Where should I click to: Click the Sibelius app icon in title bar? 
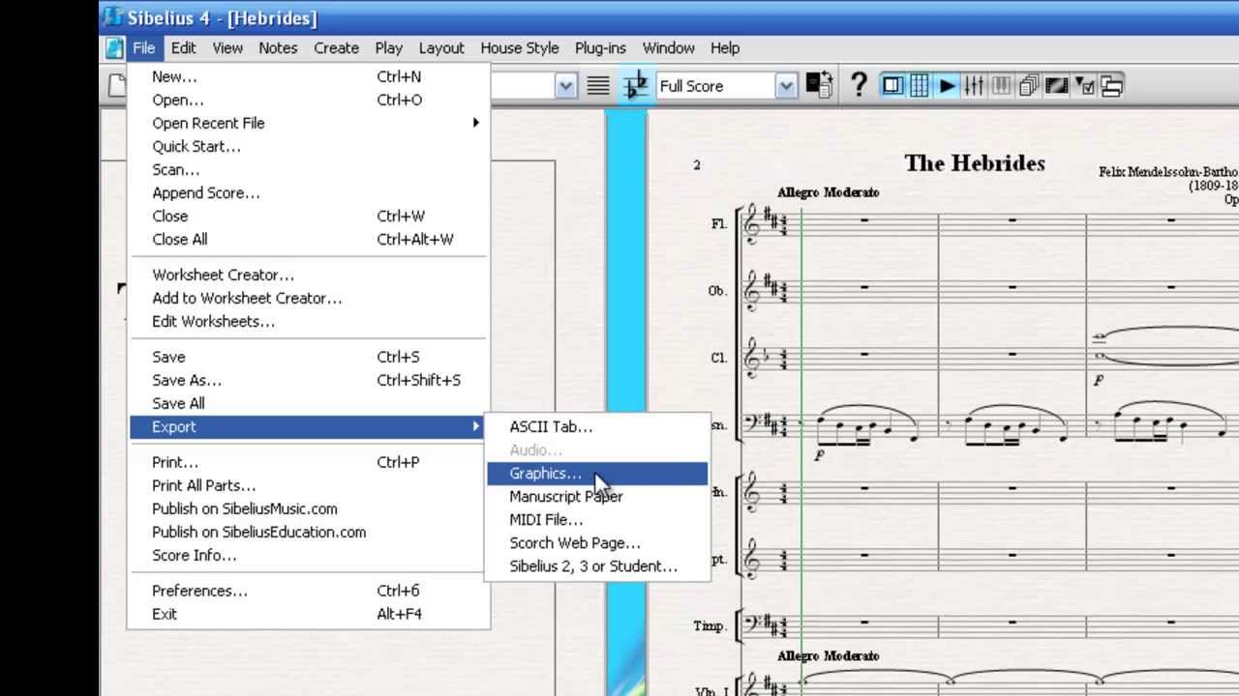(x=112, y=16)
